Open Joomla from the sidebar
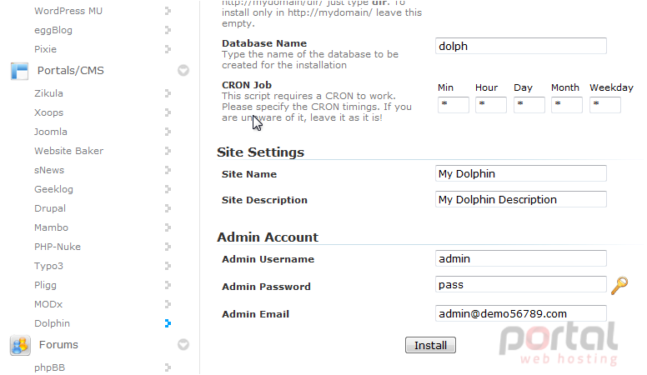The image size is (647, 375). point(51,132)
